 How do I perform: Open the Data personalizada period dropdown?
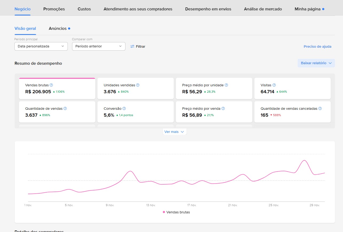click(41, 46)
